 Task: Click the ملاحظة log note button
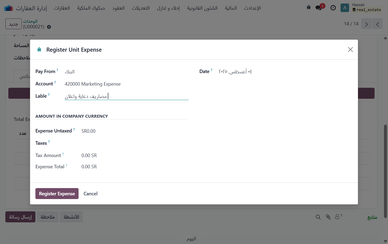tap(47, 217)
